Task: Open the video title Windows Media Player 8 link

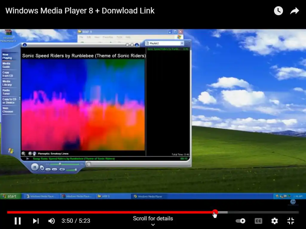Action: click(x=80, y=11)
